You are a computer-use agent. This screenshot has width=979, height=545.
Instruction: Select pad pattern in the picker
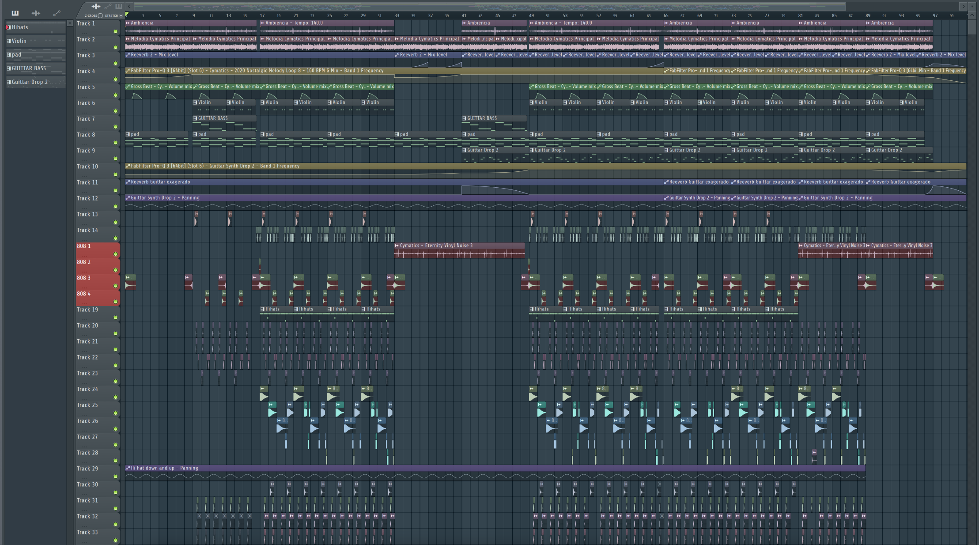point(36,55)
